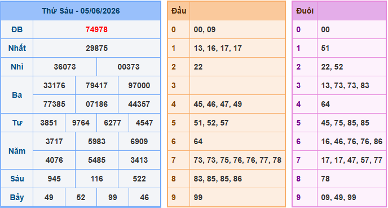The height and width of the screenshot is (208, 388).
Task: Select the Đầu 0 values '00, 09'
Action: pos(205,30)
